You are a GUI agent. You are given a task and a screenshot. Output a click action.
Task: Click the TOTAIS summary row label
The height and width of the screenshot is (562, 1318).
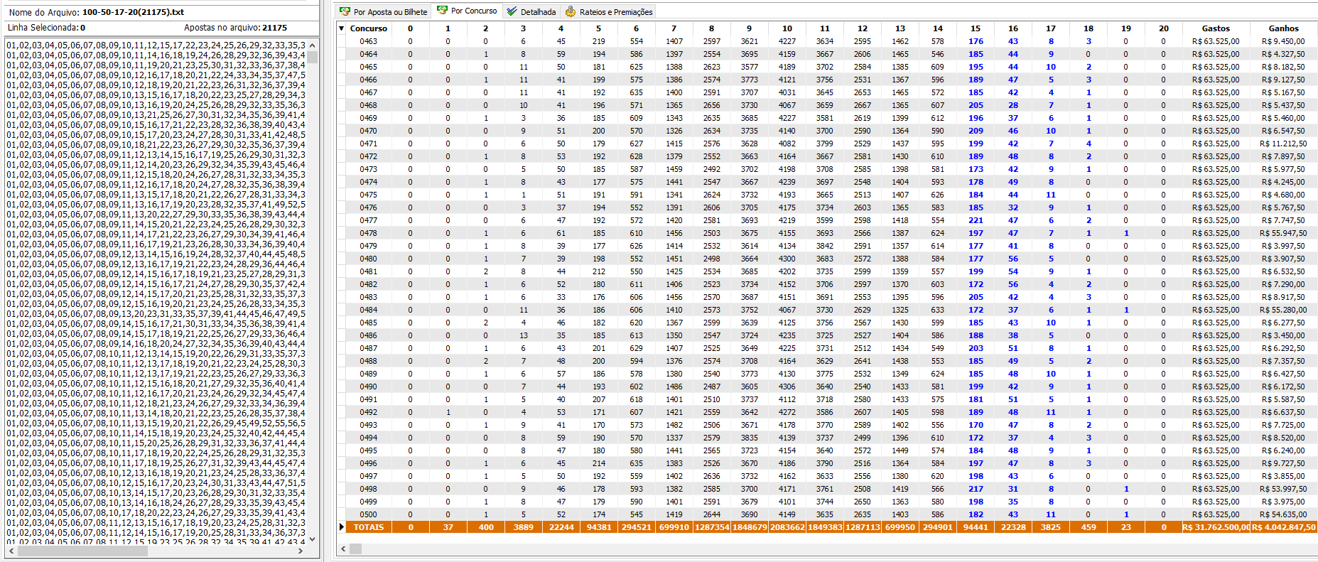point(369,527)
